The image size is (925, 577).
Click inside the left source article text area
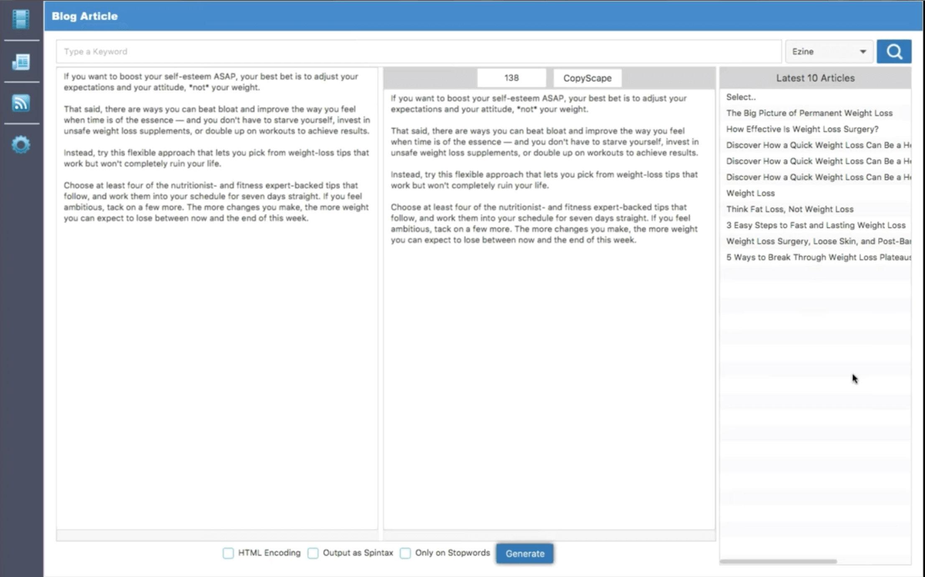217,299
